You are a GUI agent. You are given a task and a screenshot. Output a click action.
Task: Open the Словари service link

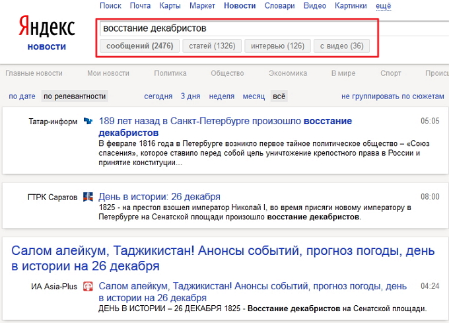pyautogui.click(x=279, y=6)
